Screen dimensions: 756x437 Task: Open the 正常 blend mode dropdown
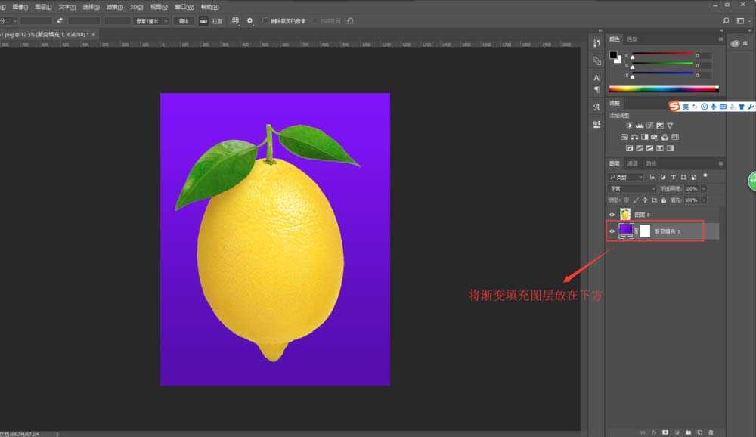632,188
